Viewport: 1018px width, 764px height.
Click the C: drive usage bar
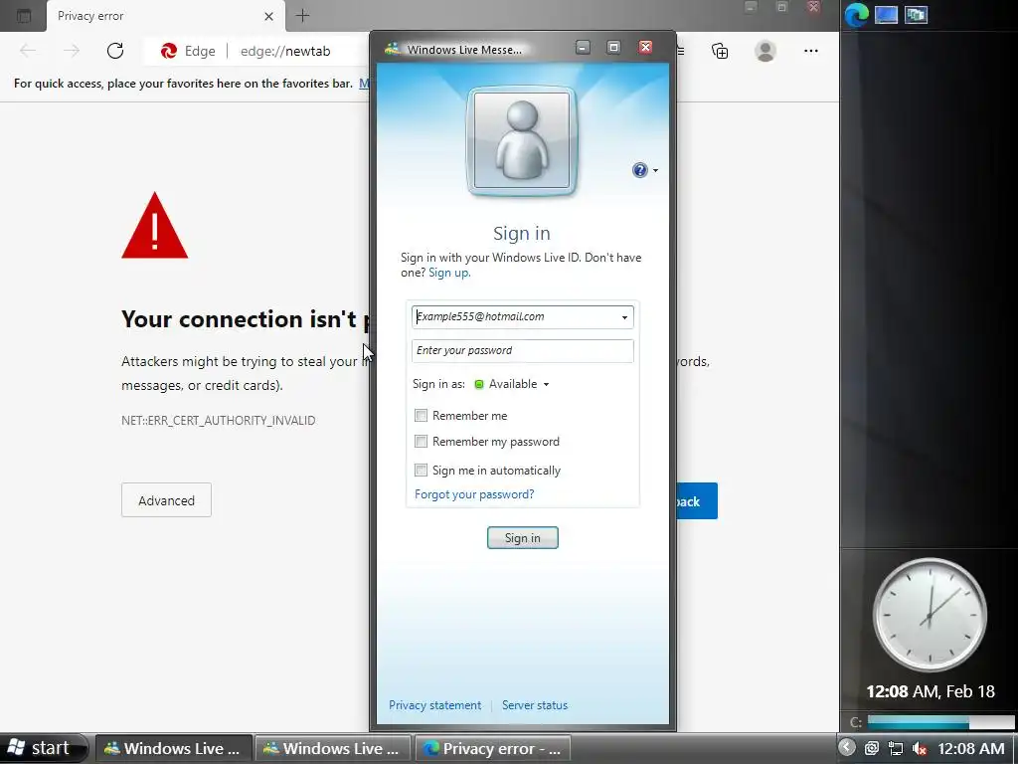tap(940, 722)
